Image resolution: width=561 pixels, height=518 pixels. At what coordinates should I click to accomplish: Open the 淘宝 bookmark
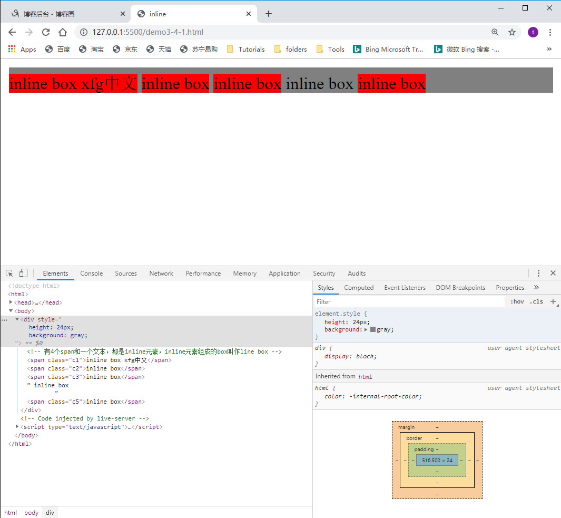point(91,50)
